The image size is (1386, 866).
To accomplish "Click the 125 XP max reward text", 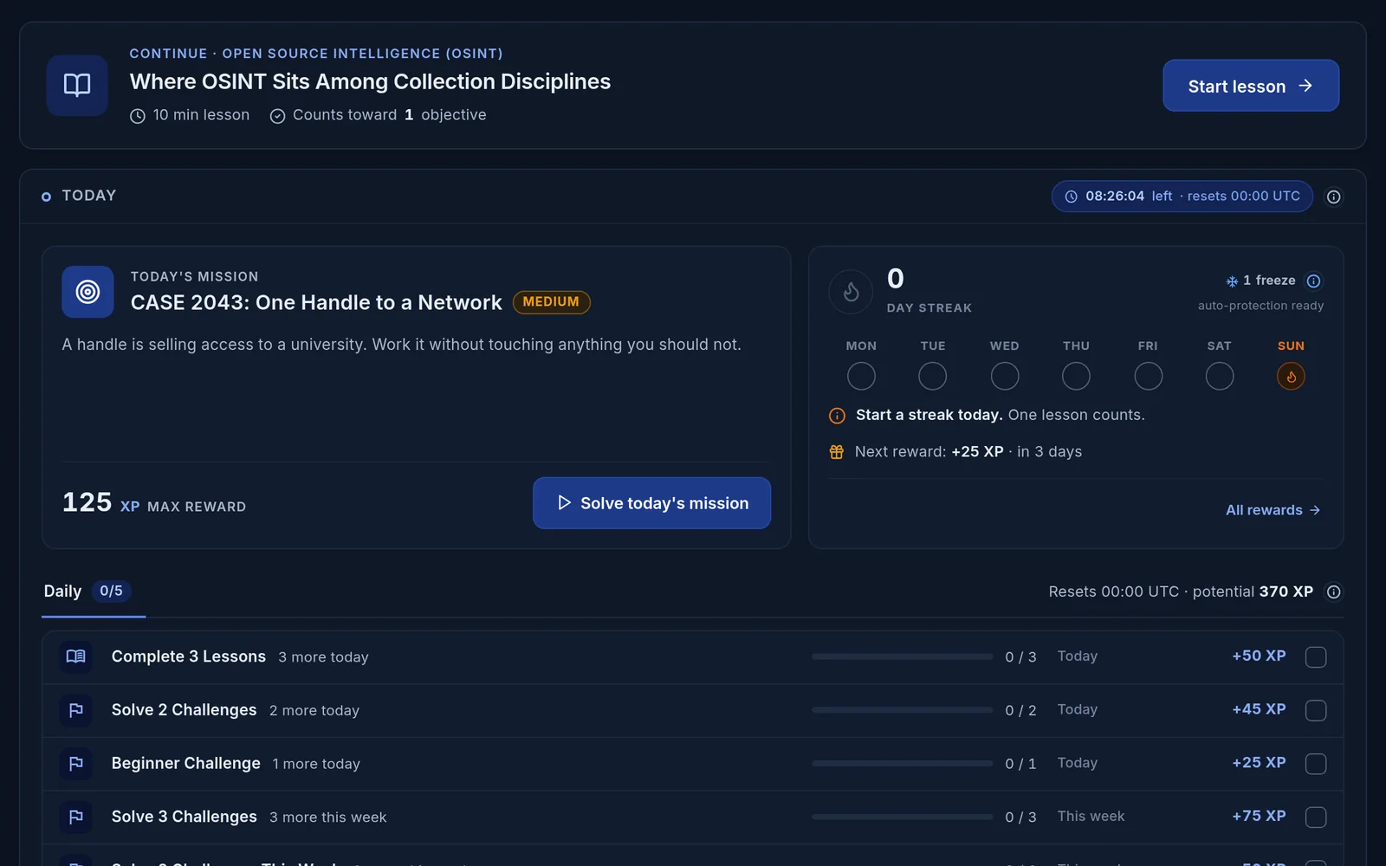I will point(154,503).
